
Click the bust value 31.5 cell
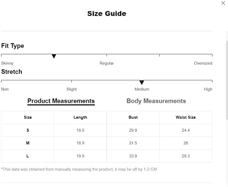(133, 143)
